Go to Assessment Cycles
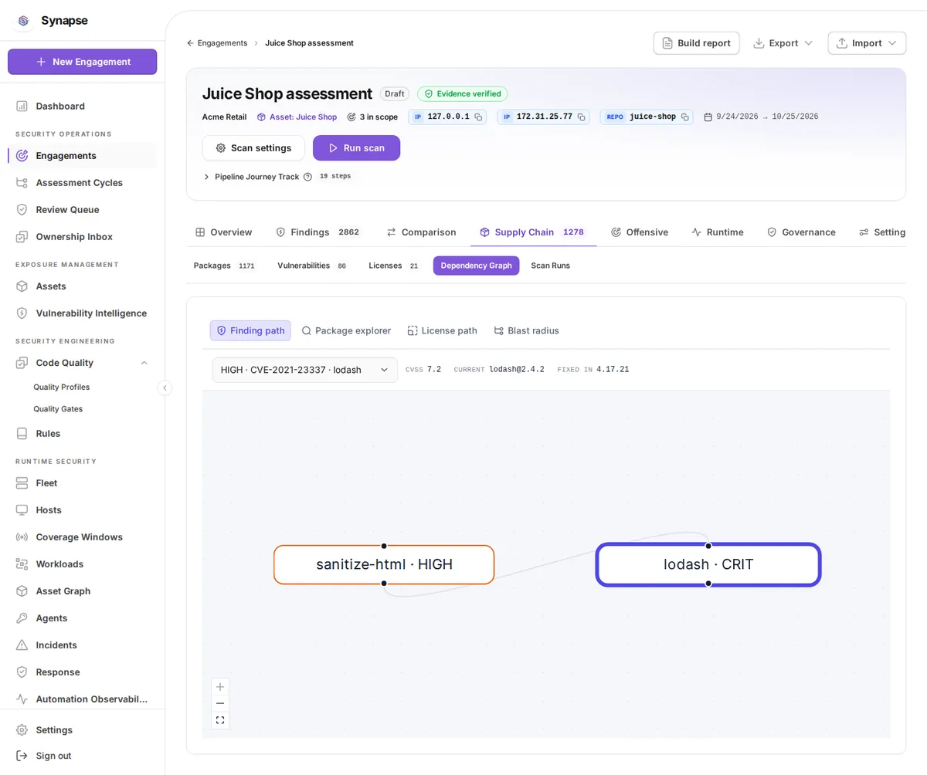The image size is (927, 775). tap(83, 182)
